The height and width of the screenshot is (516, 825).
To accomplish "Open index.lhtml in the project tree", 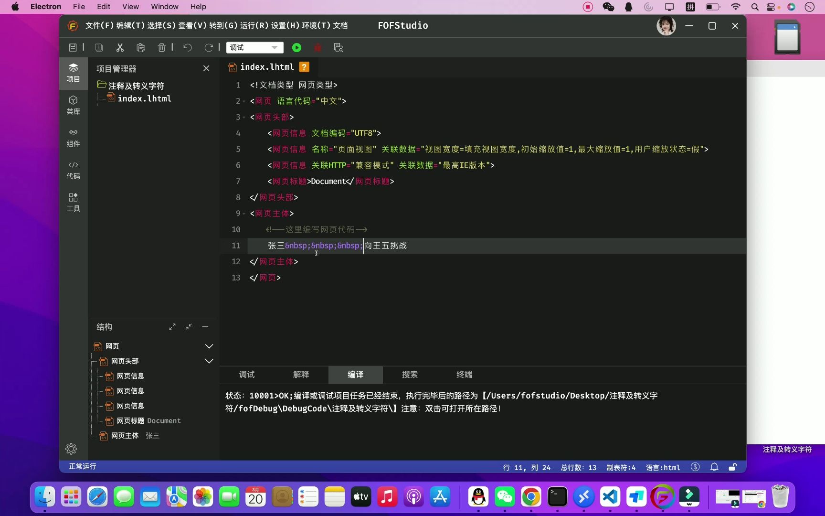I will 144,98.
